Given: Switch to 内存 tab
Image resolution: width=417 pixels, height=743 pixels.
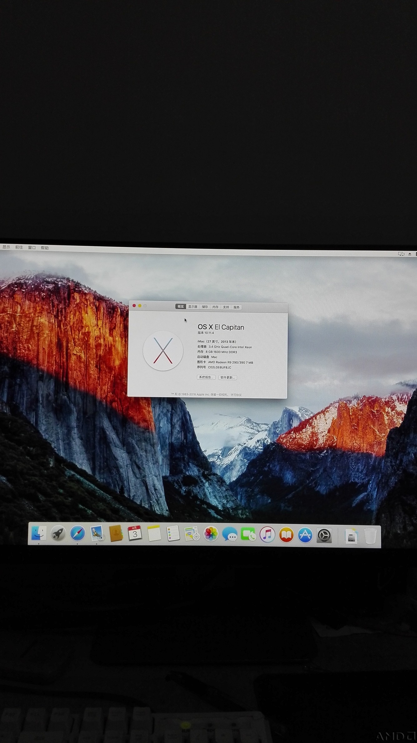Looking at the screenshot, I should 215,307.
